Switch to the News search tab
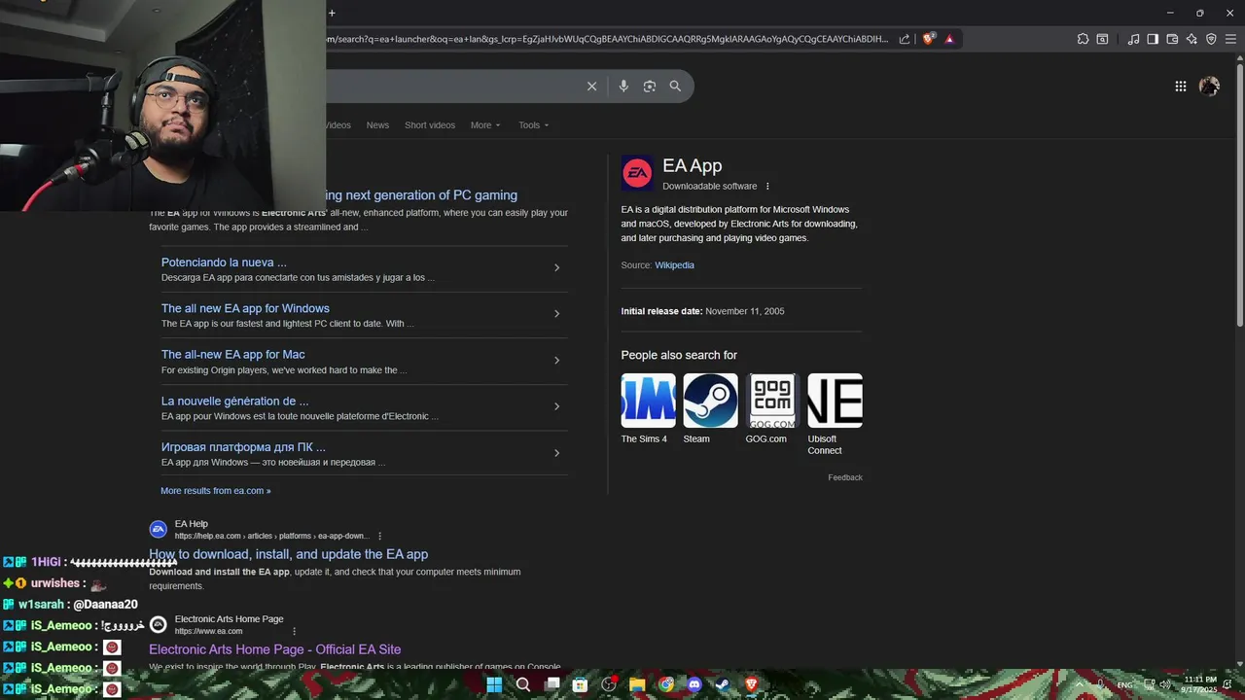This screenshot has height=700, width=1245. click(377, 125)
